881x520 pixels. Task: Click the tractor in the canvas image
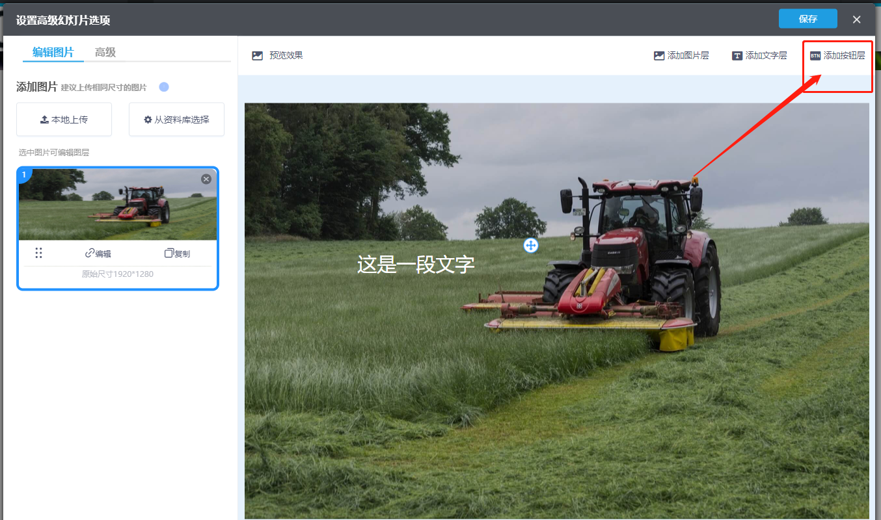(x=631, y=260)
